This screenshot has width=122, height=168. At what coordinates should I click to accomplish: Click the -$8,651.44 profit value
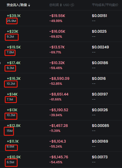[59, 94]
